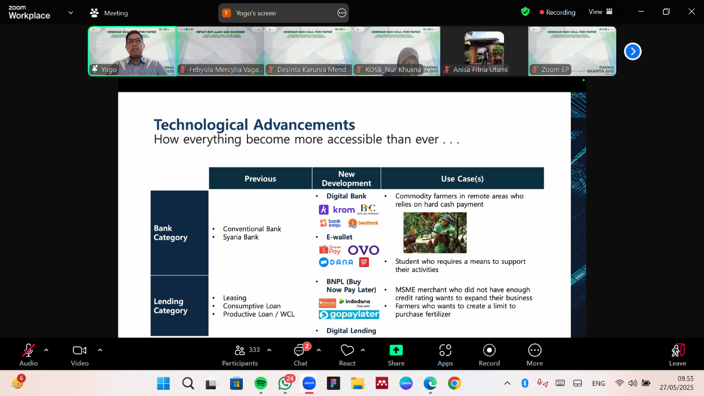
Task: Leave the meeting
Action: coord(677,355)
